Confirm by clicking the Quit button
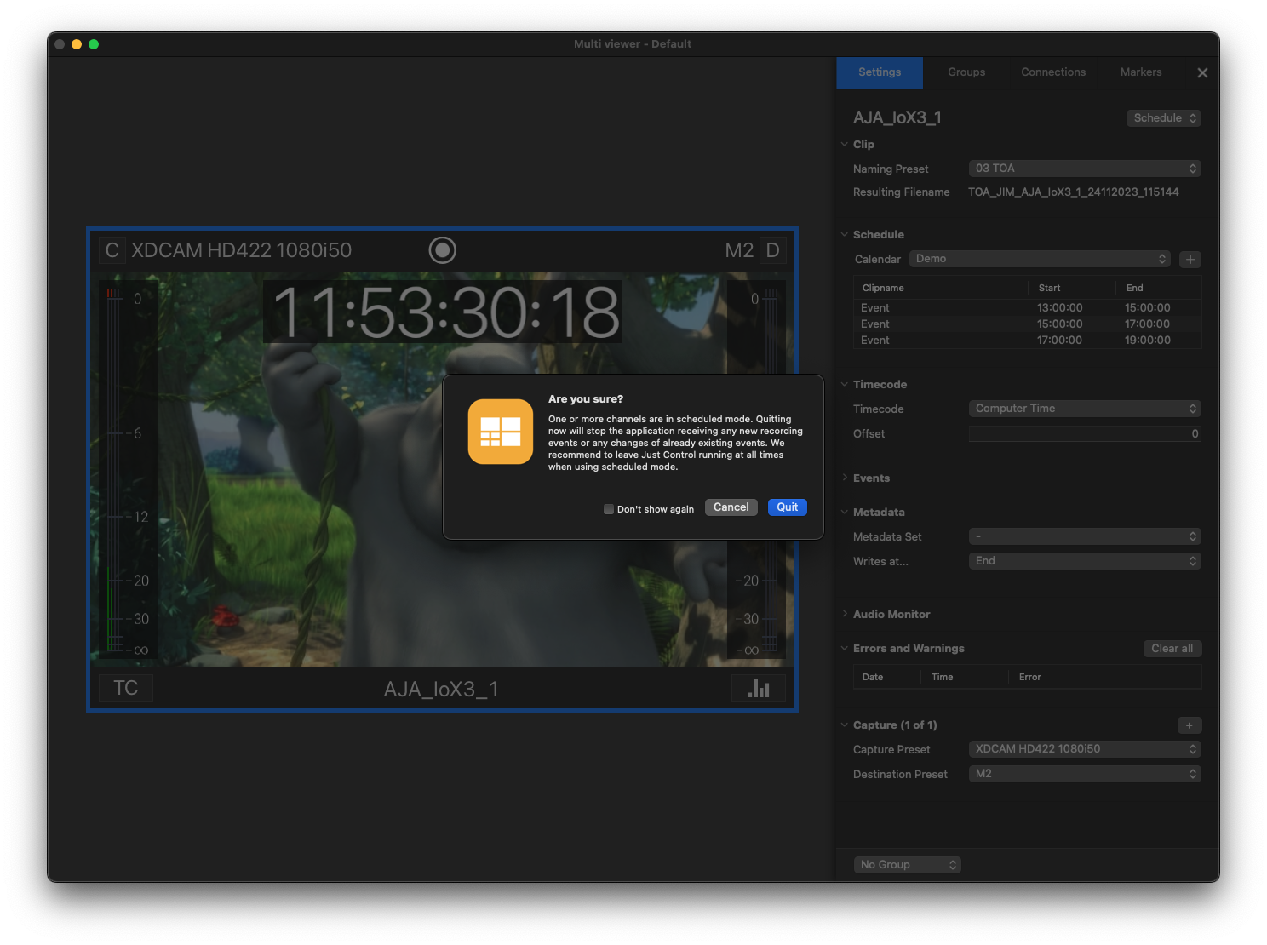 pos(788,507)
